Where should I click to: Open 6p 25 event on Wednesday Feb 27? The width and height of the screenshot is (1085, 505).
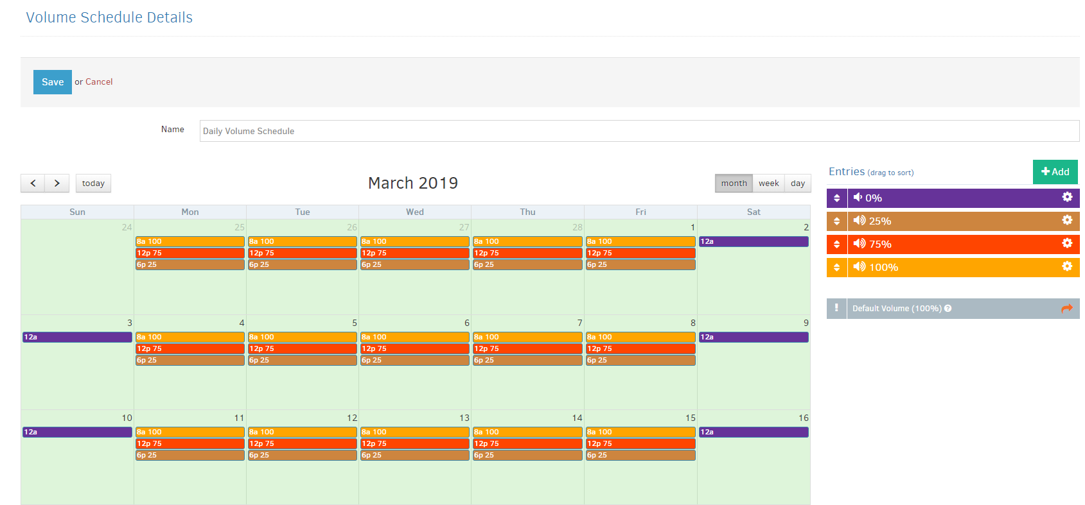(415, 265)
